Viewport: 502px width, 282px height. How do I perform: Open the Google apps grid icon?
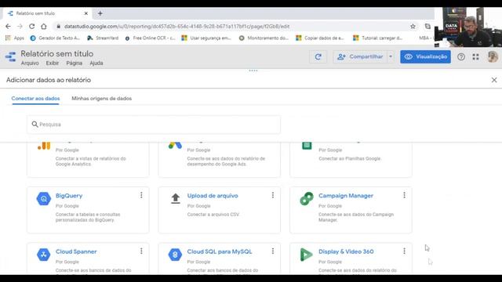coord(476,57)
